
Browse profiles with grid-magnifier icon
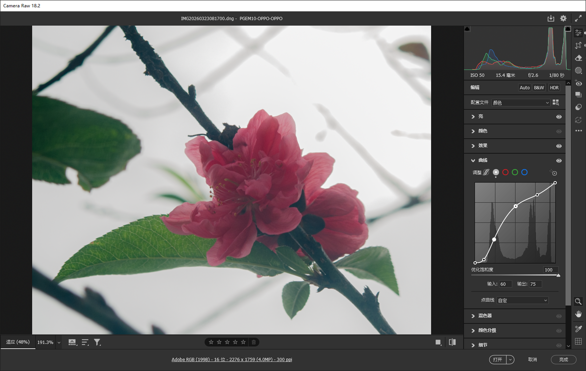(x=556, y=102)
